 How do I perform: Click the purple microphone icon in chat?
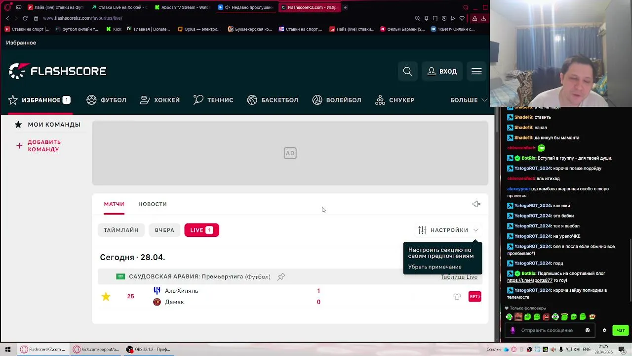click(513, 330)
